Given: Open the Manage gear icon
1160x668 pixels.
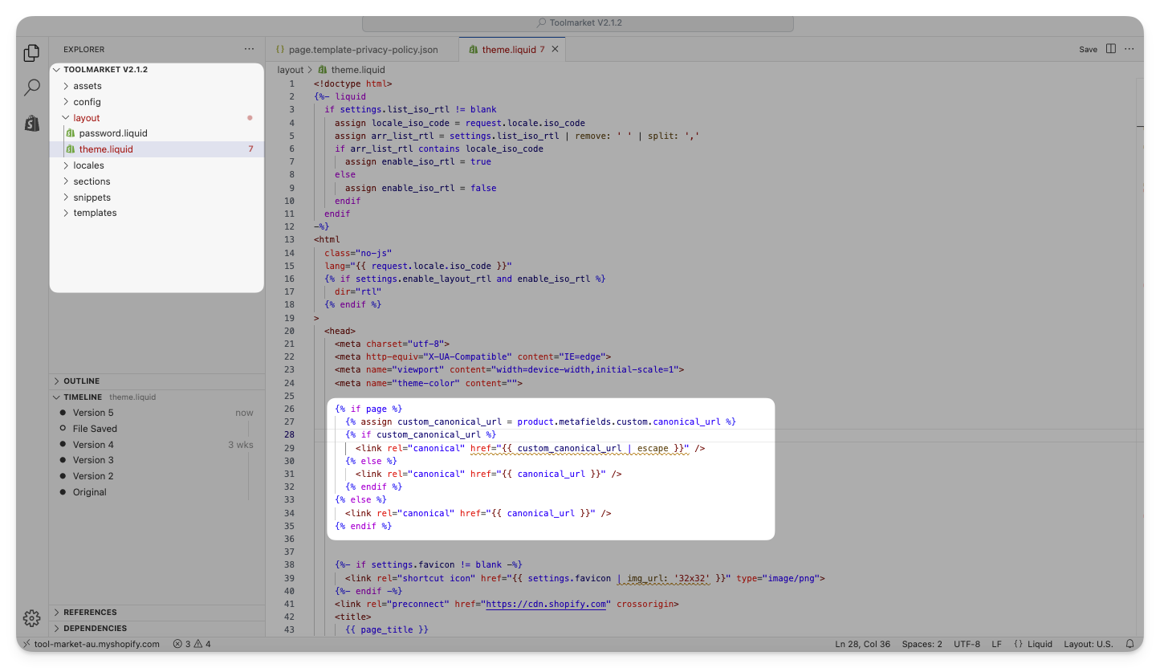Looking at the screenshot, I should coord(31,617).
